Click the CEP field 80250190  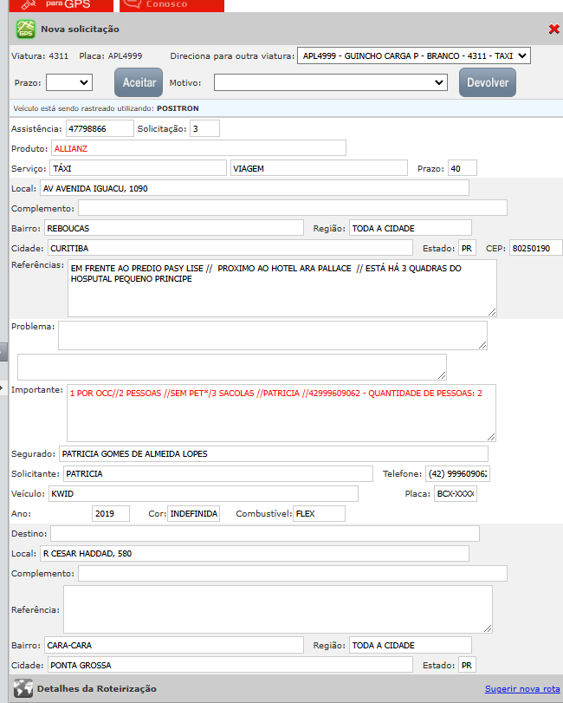[x=535, y=248]
